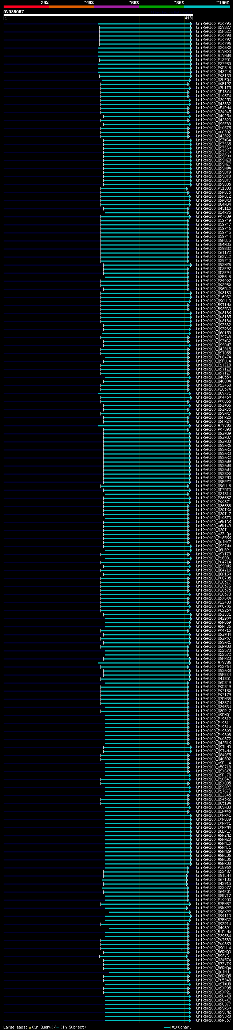Select label UniRef100_Q9SAX6
Image resolution: width=233 pixels, height=1030 pixels.
[213, 445]
